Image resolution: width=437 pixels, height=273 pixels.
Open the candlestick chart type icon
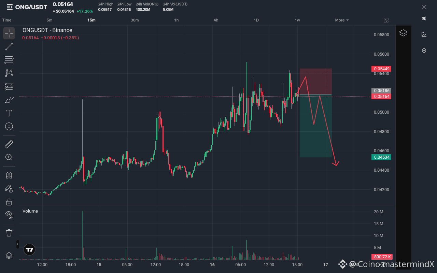tap(424, 18)
